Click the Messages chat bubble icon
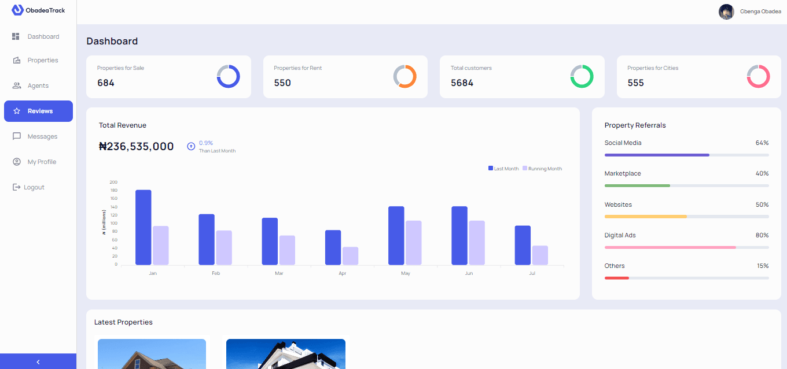The width and height of the screenshot is (787, 369). 16,136
